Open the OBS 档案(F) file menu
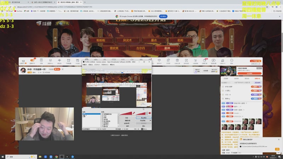Viewport: 283px width, 159px height. 85,65
